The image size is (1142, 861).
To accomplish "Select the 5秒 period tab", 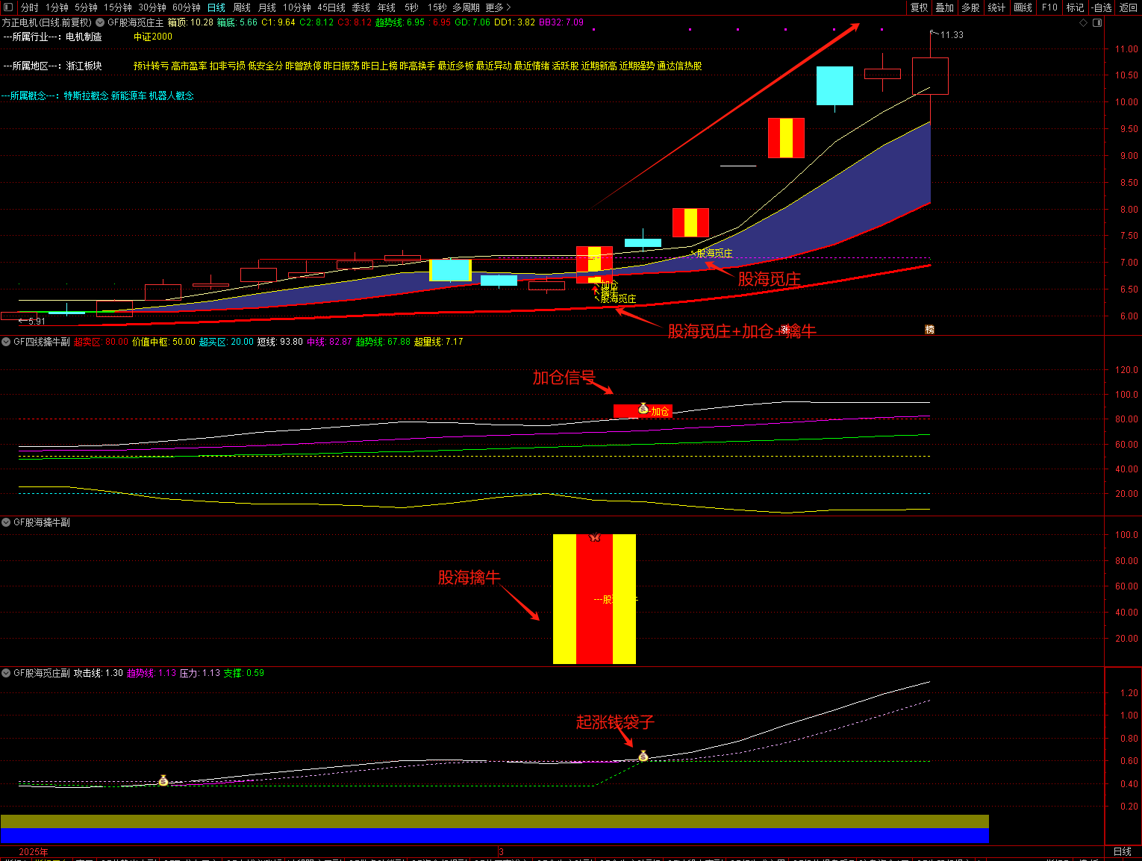I will pyautogui.click(x=411, y=7).
